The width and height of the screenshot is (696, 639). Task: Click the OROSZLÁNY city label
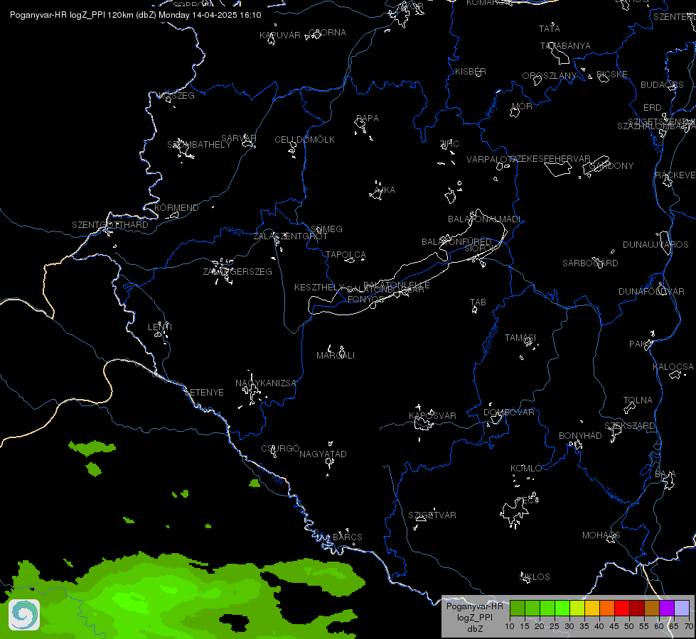click(549, 76)
